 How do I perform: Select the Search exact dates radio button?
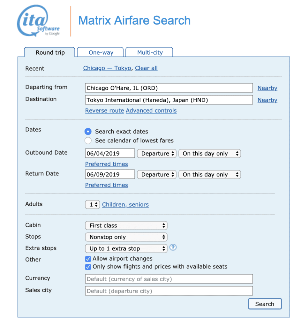[x=88, y=131]
